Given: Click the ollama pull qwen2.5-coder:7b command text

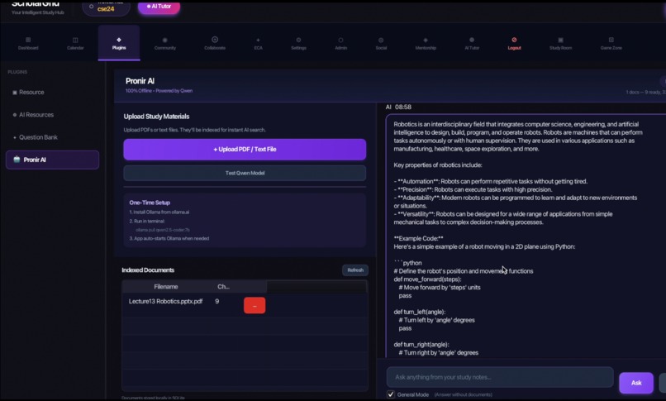Looking at the screenshot, I should point(163,230).
